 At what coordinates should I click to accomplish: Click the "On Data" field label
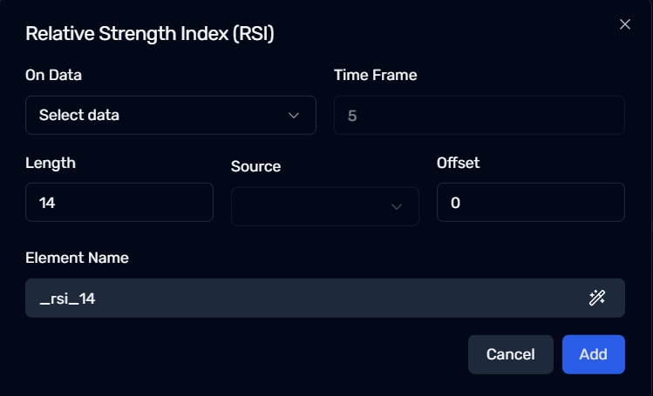(53, 75)
